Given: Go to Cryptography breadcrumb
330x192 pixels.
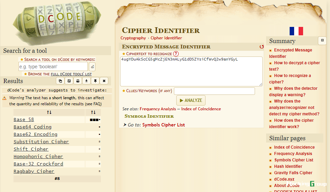Looking at the screenshot, I should (x=133, y=38).
